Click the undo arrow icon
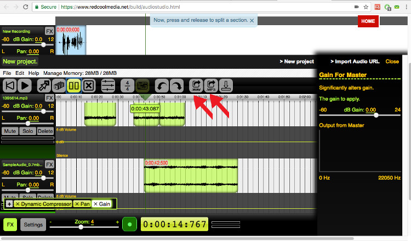 tap(162, 85)
